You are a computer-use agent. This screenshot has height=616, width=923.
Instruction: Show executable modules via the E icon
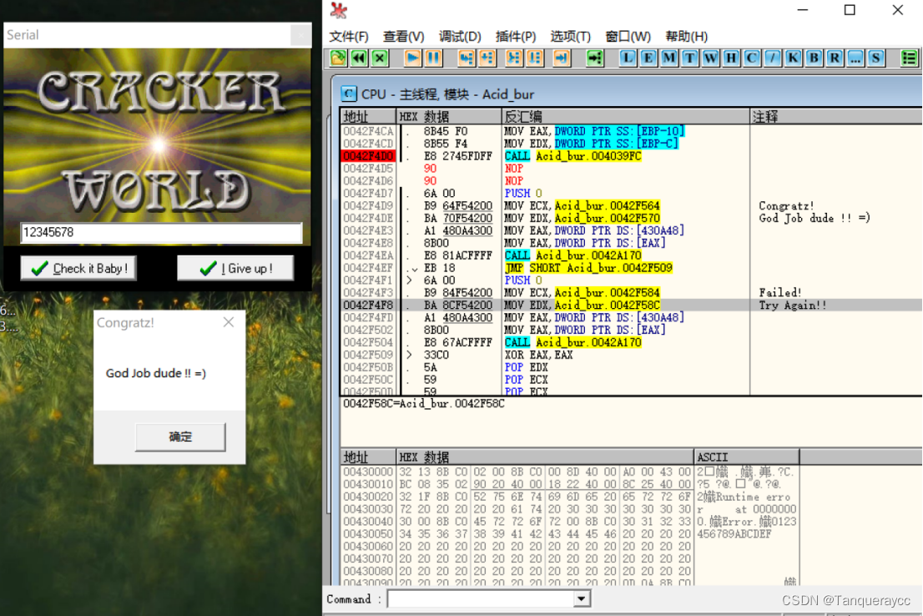(648, 58)
